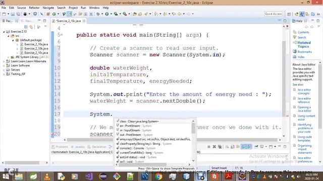Run the program with the green Run button
This screenshot has width=323, height=181.
coord(107,14)
